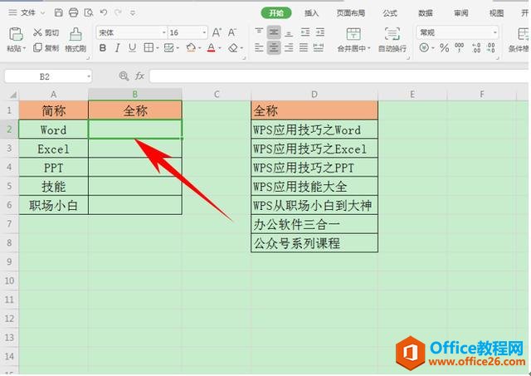Expand the arrow next to 文件
Image resolution: width=531 pixels, height=376 pixels.
[x=42, y=13]
